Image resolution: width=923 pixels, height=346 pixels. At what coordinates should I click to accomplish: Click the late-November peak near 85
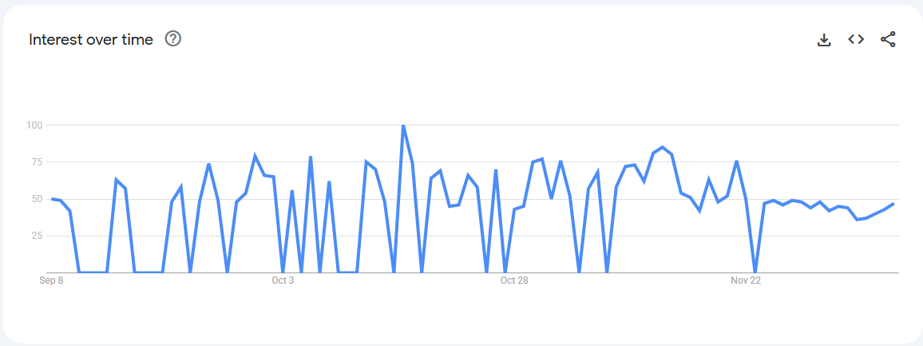point(663,147)
